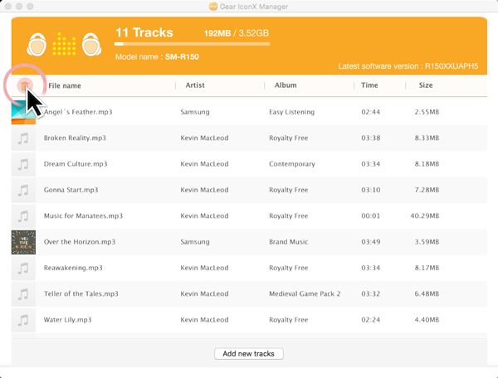Select Broken Reality.mp3 file name
The height and width of the screenshot is (378, 498).
(75, 138)
